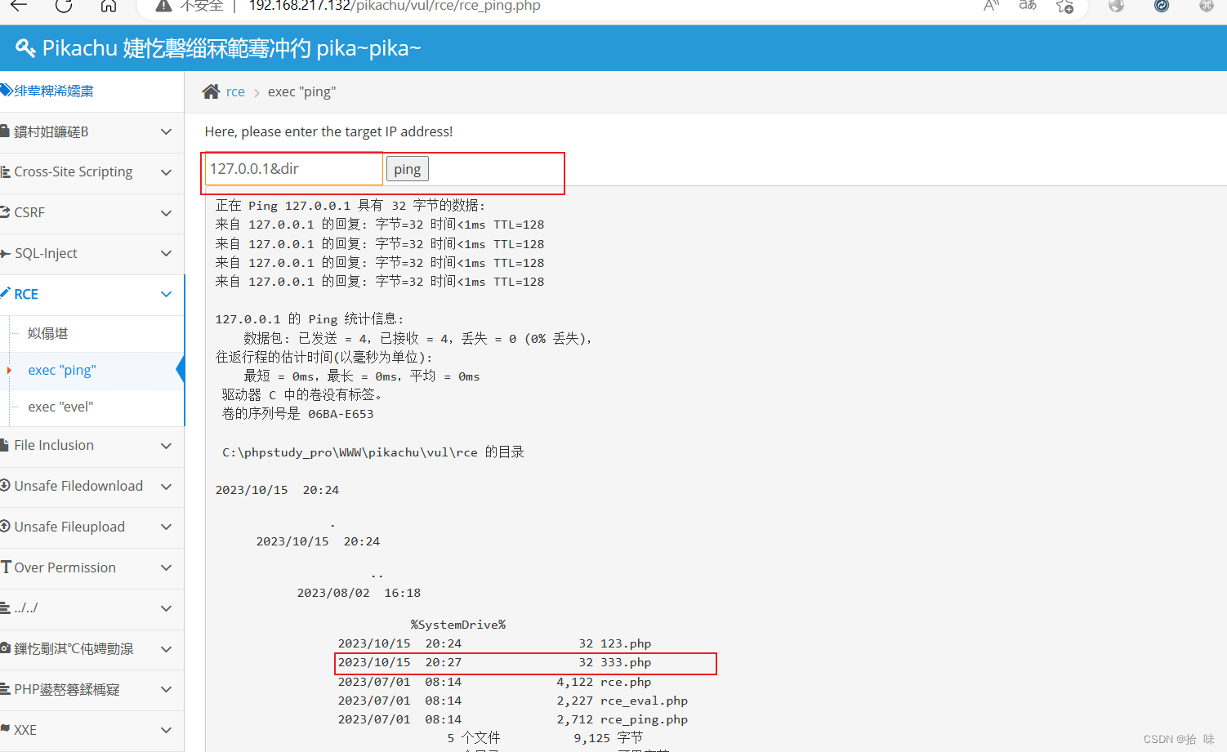Image resolution: width=1227 pixels, height=752 pixels.
Task: Click the Pikachu wrench logo icon
Action: pyautogui.click(x=25, y=47)
